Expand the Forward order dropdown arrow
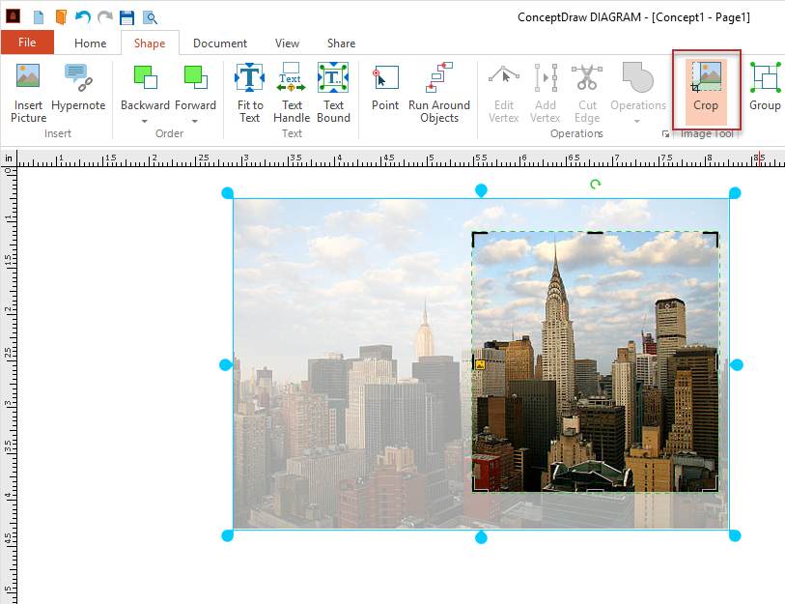Viewport: 785px width, 604px height. [195, 122]
